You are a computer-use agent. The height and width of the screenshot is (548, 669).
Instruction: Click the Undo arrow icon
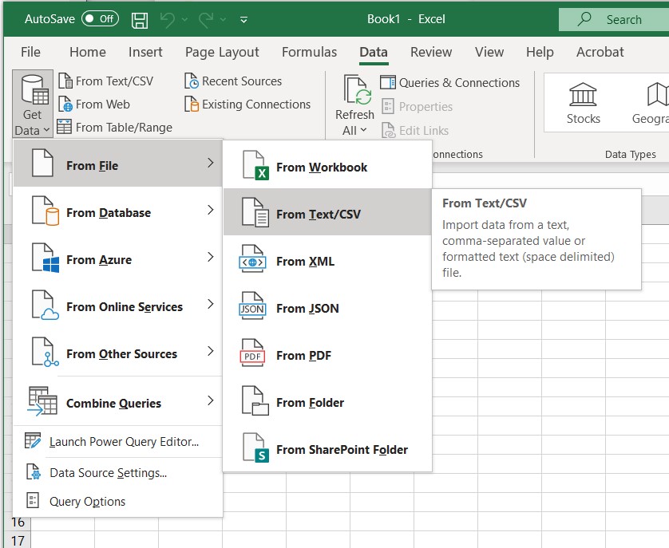[x=168, y=20]
